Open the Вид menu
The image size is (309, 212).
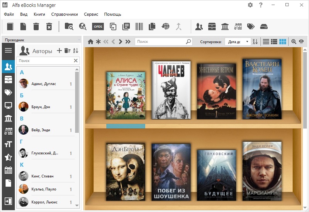pos(24,14)
